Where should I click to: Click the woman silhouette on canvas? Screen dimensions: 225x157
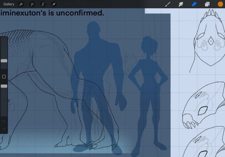148,96
